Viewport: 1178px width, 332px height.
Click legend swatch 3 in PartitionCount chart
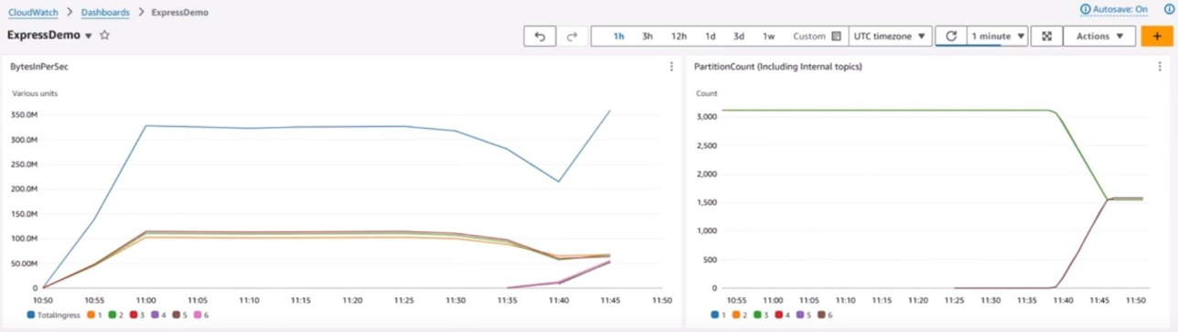tap(757, 315)
